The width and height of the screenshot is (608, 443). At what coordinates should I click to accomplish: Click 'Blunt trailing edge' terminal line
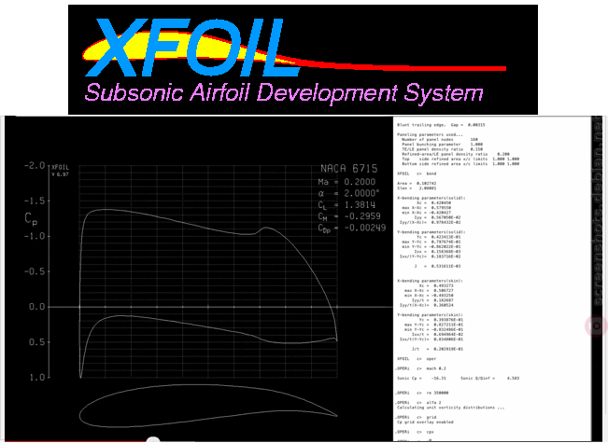441,125
